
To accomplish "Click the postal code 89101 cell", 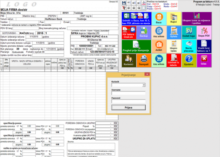I will coord(67,13).
